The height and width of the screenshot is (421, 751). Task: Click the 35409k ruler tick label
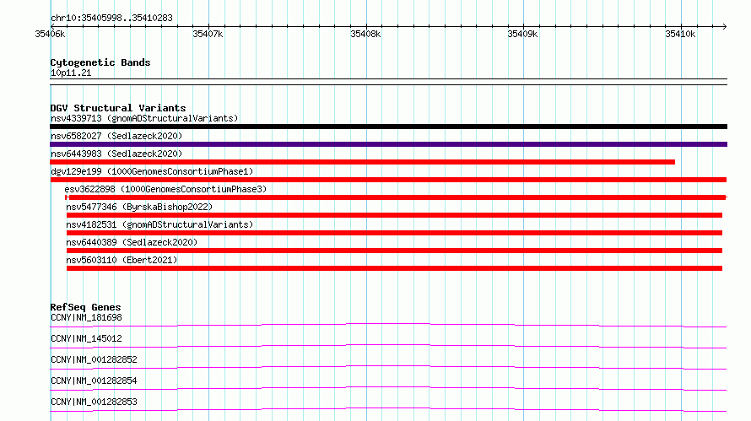tap(522, 34)
